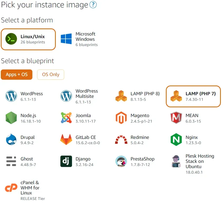Select the Microsoft Windows logo icon
The width and height of the screenshot is (224, 206).
pos(66,39)
